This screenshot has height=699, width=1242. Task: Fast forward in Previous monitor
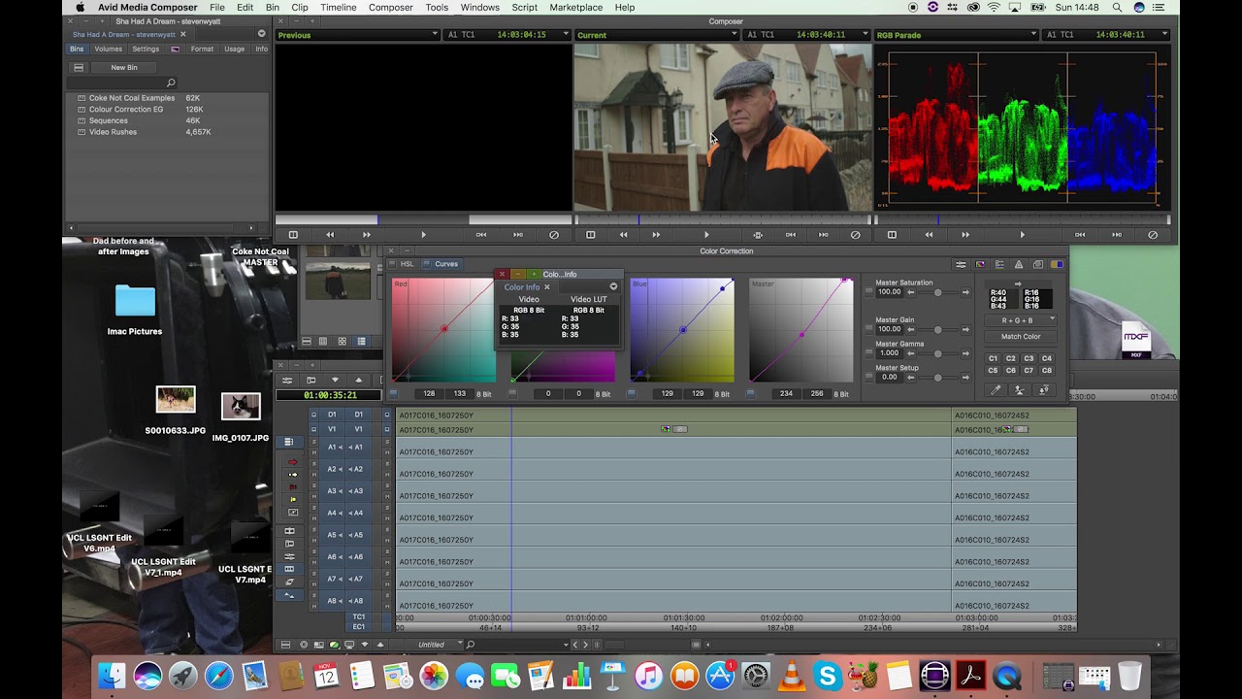click(x=367, y=235)
